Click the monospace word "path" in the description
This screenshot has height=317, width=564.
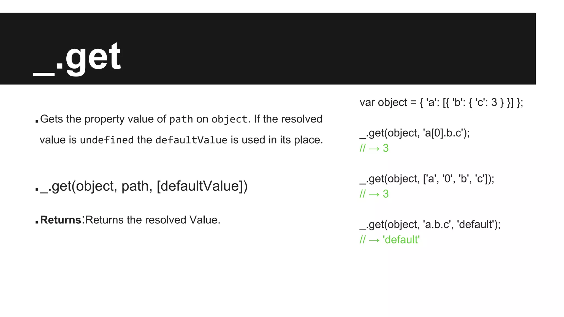(181, 119)
